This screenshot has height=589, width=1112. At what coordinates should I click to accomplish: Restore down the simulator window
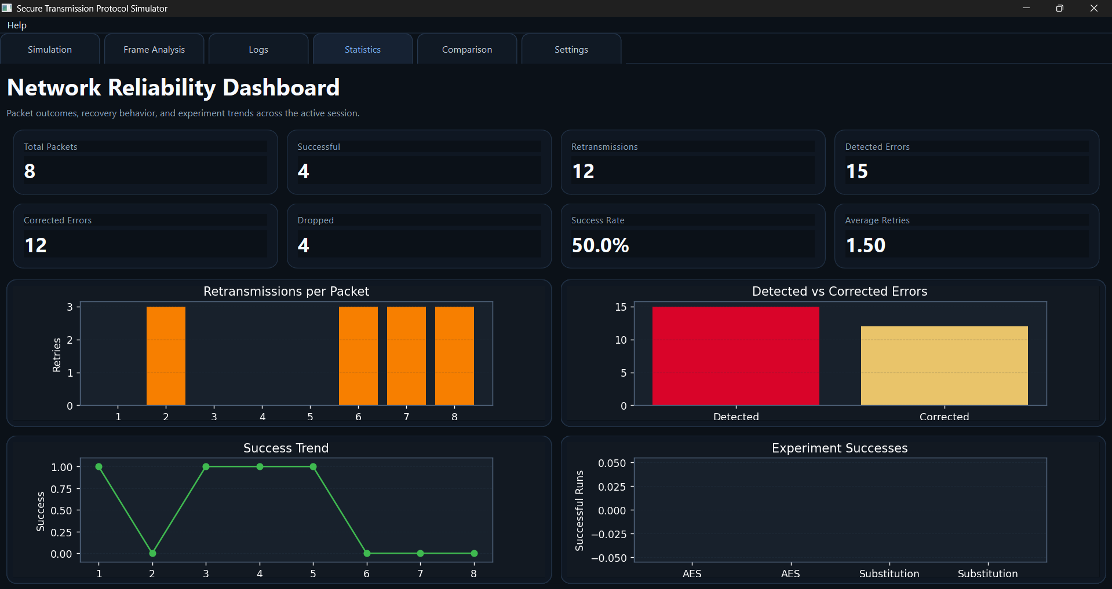coord(1060,8)
